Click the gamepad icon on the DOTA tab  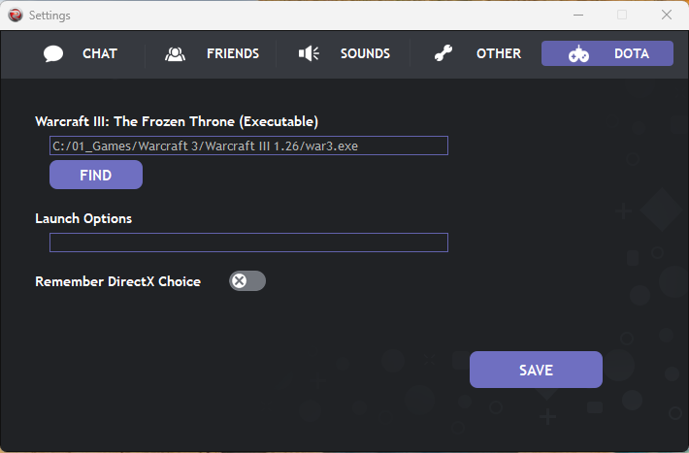tap(578, 53)
